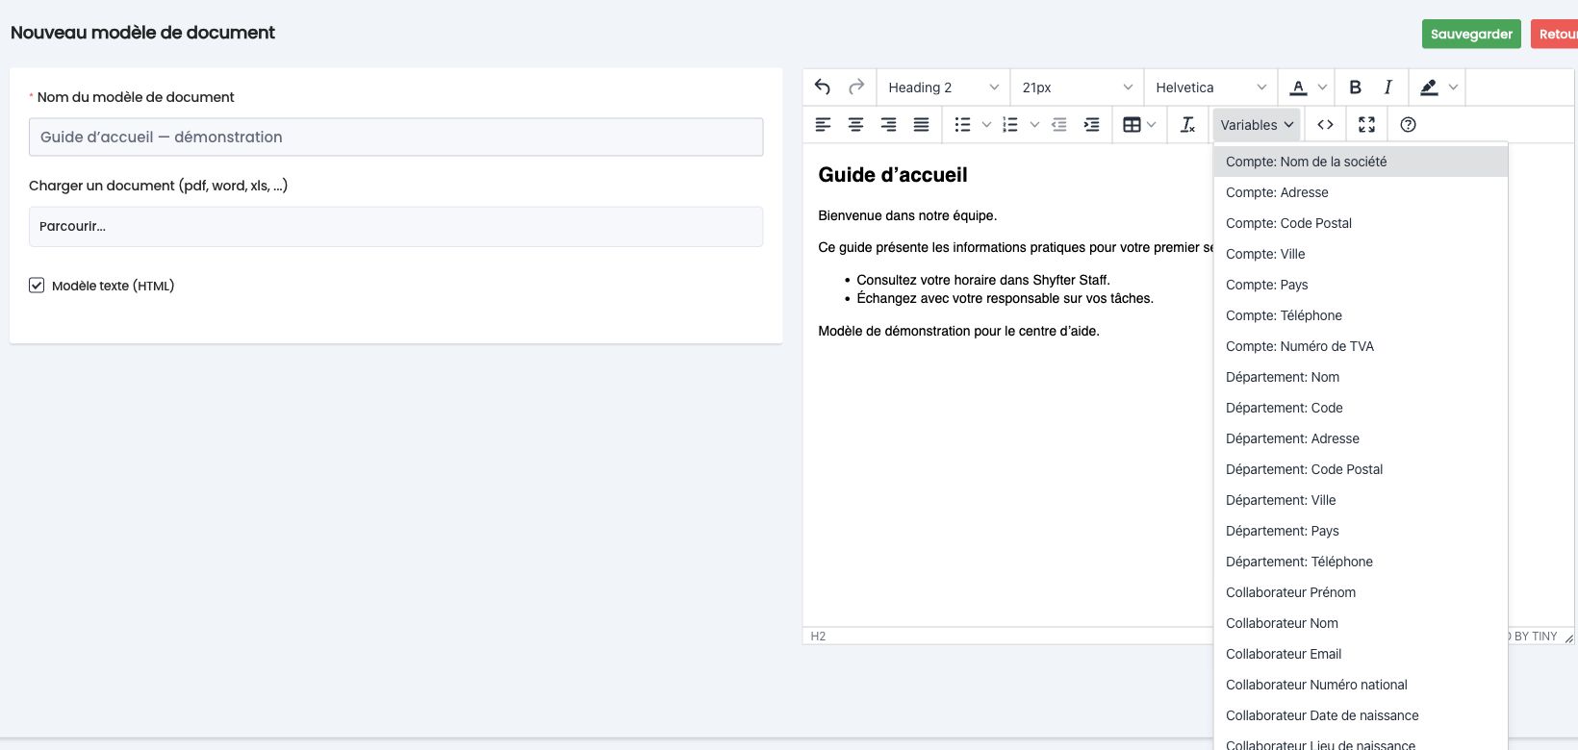Click the H2 element path in status bar
The height and width of the screenshot is (750, 1578).
point(818,637)
